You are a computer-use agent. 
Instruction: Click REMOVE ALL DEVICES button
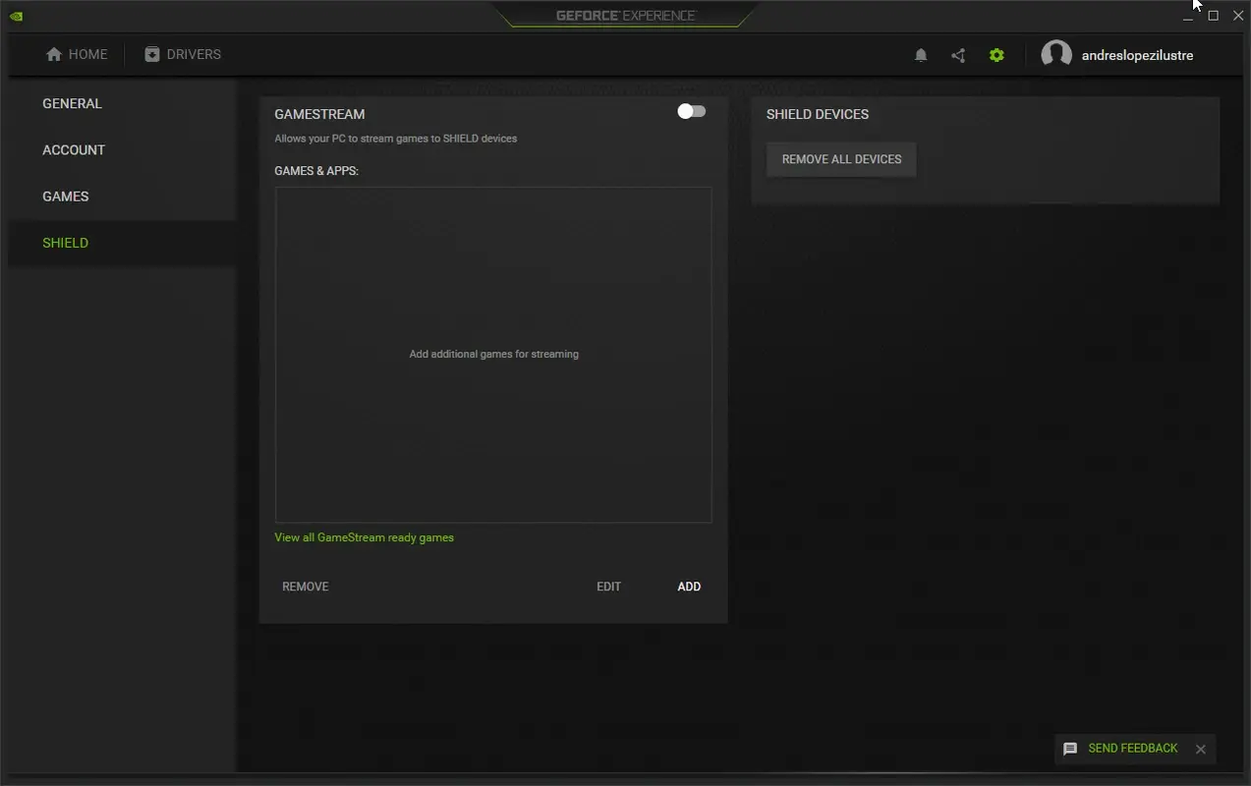pos(840,158)
